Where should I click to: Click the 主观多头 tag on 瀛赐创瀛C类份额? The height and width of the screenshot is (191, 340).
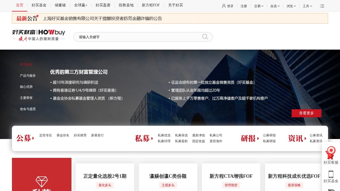click(x=168, y=185)
